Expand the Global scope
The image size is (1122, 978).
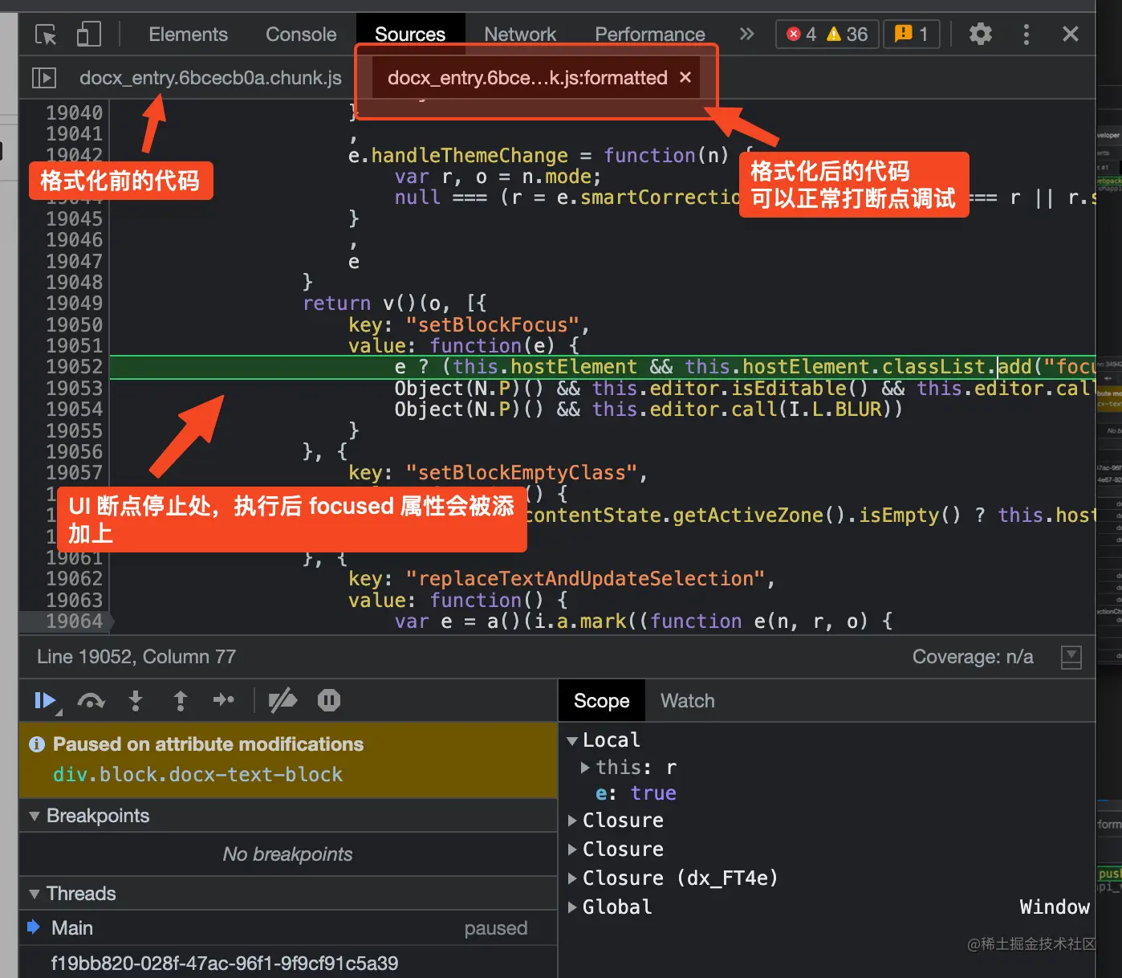click(572, 907)
